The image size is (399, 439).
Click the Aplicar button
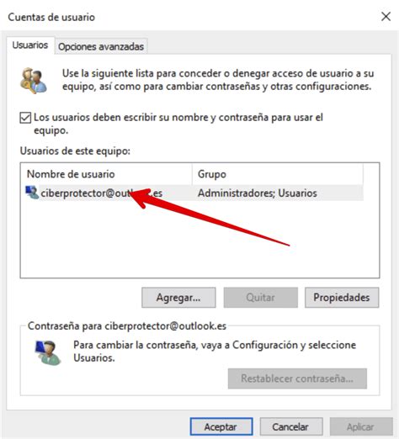(x=361, y=426)
